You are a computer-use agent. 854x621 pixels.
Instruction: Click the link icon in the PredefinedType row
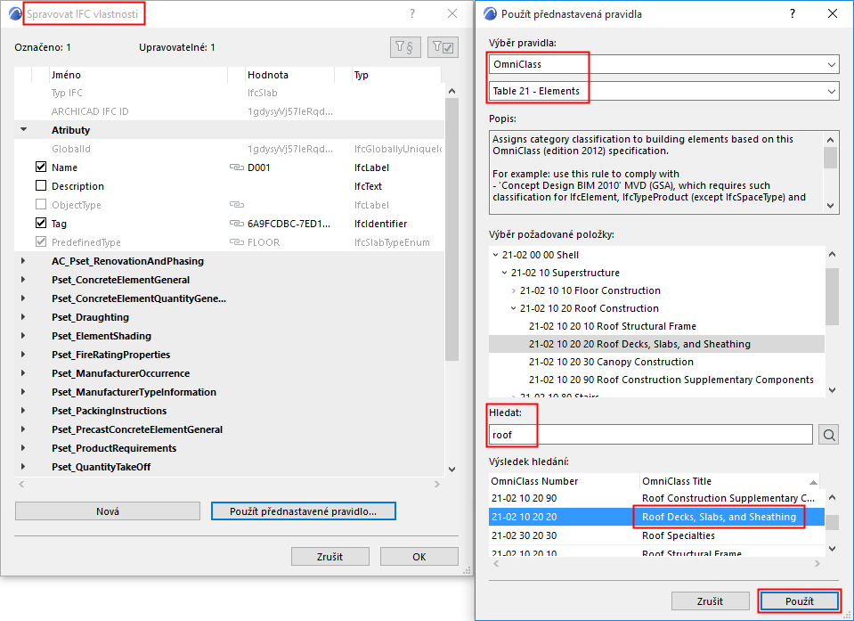pyautogui.click(x=236, y=242)
